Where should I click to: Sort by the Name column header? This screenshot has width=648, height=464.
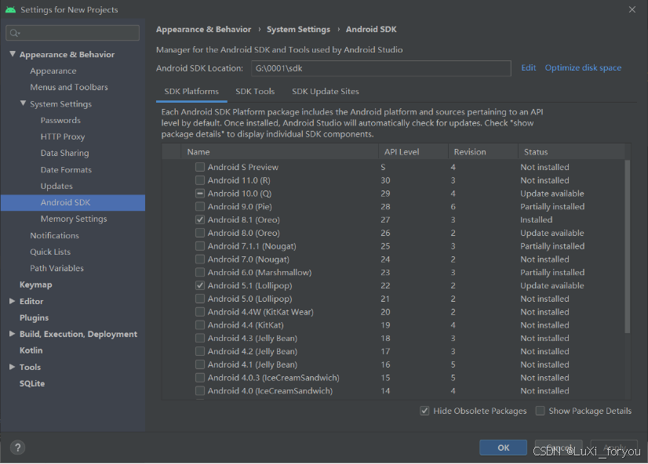tap(279, 152)
